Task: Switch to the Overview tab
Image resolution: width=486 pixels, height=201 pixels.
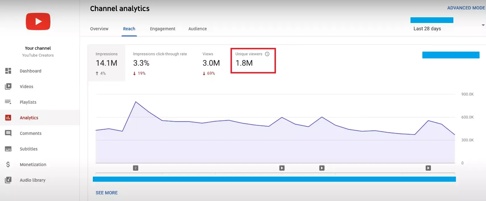Action: tap(99, 29)
